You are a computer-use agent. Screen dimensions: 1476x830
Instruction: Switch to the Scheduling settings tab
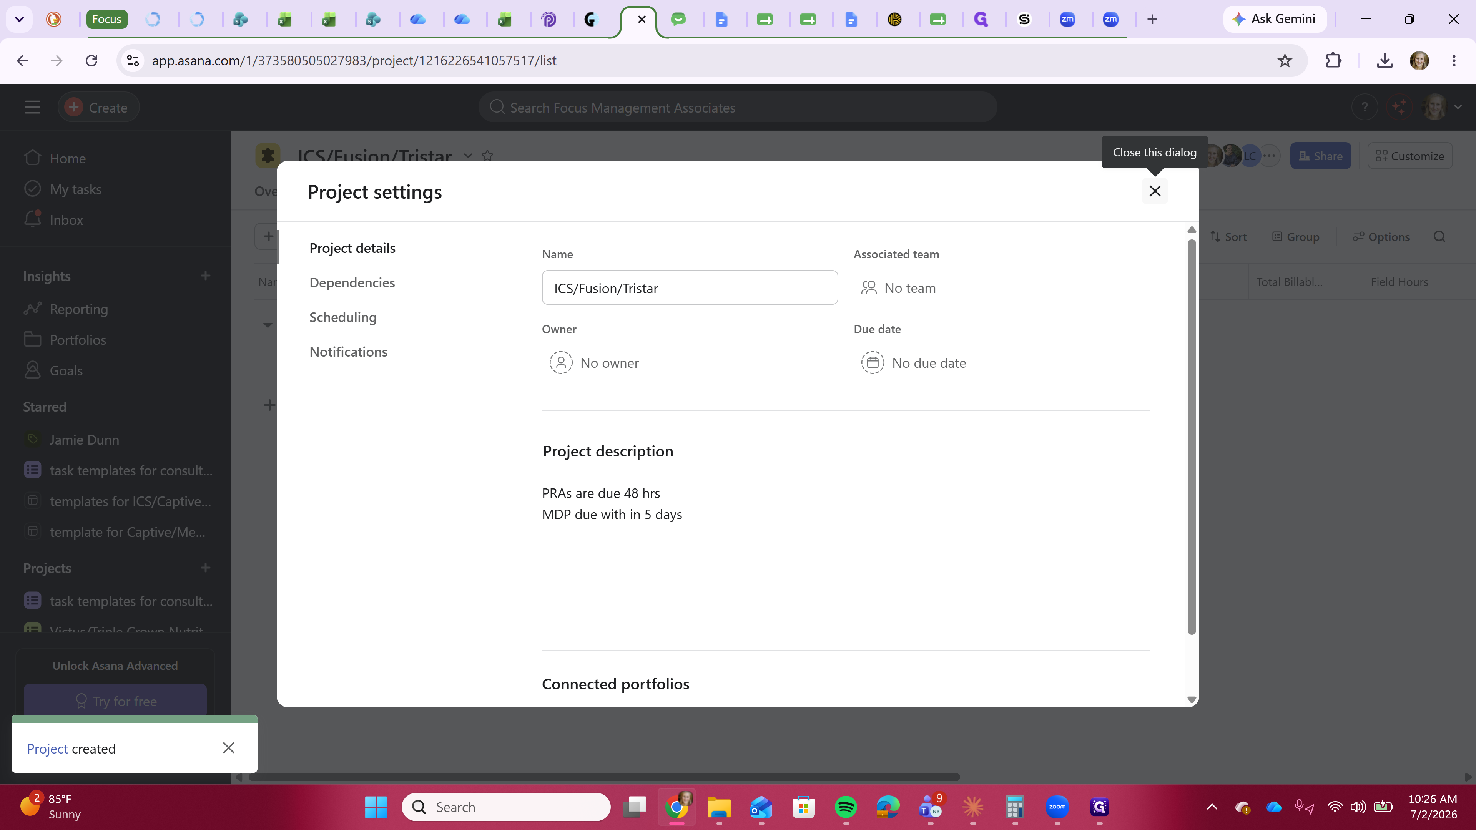(x=342, y=317)
